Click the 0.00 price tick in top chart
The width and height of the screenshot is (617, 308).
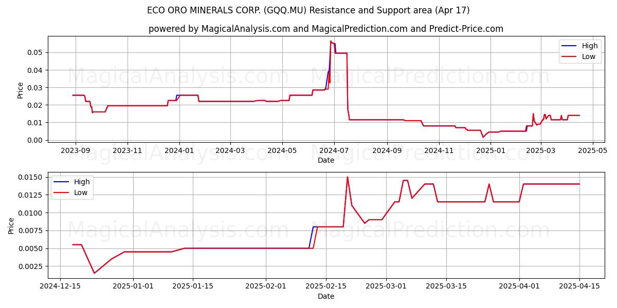(35, 140)
